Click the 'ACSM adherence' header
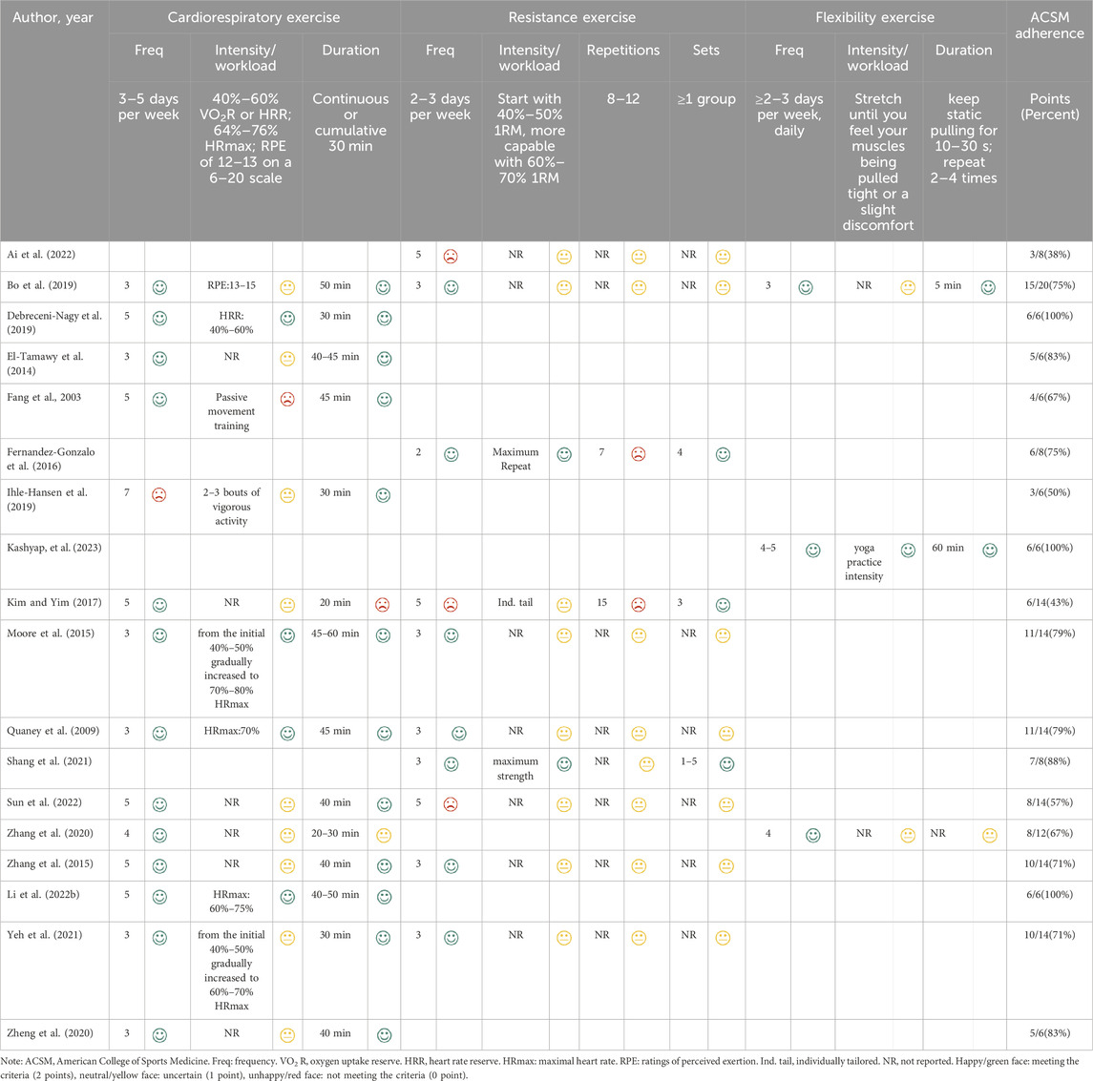Image resolution: width=1093 pixels, height=1081 pixels. 1050,25
